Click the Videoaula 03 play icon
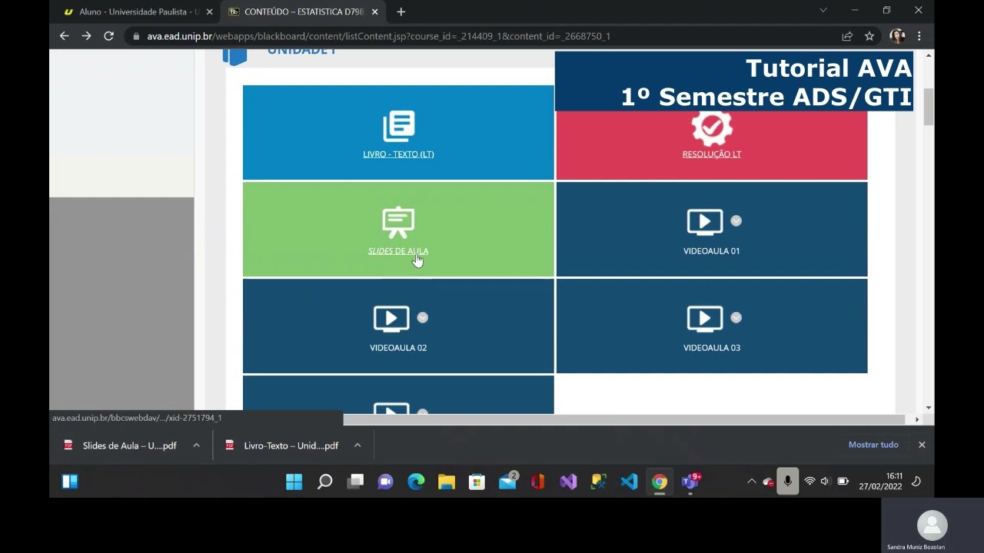Viewport: 984px width, 553px height. (705, 319)
